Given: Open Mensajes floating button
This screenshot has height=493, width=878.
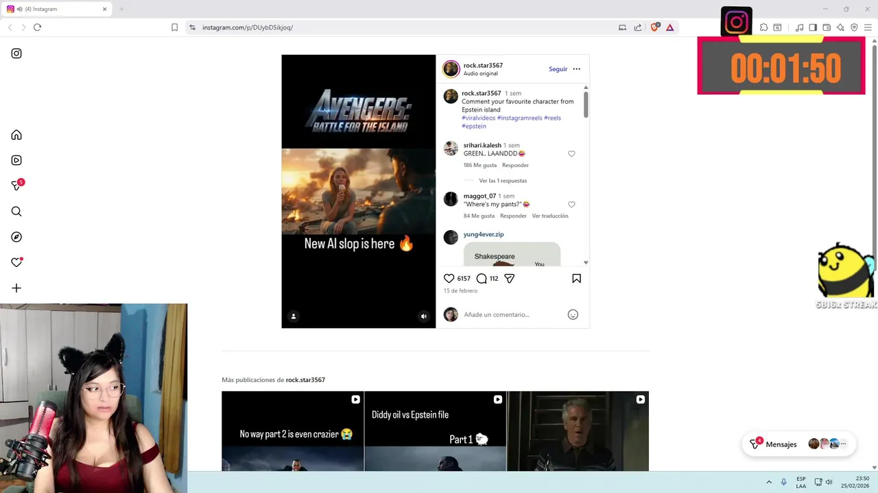Looking at the screenshot, I should [799, 444].
